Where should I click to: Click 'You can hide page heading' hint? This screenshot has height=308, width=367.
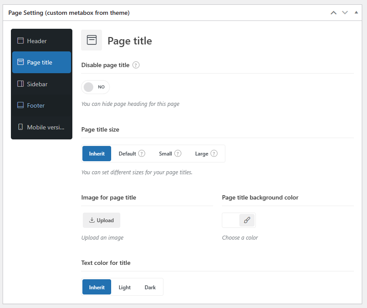coord(130,104)
